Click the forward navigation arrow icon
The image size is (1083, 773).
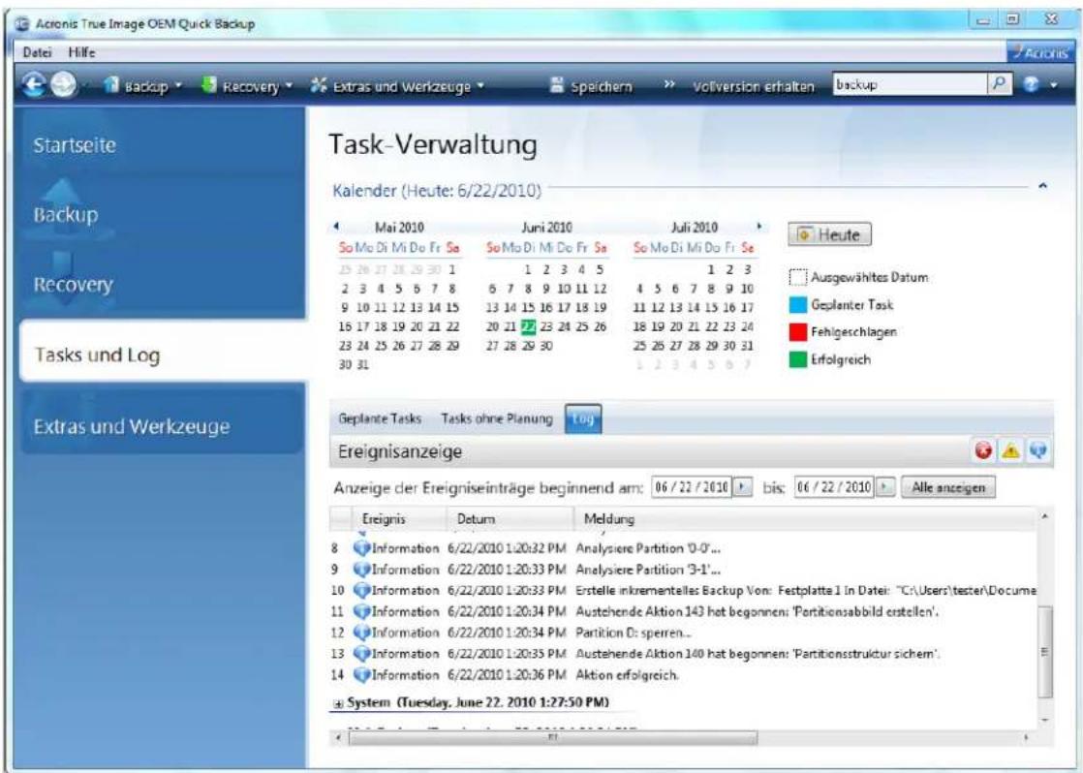point(63,85)
